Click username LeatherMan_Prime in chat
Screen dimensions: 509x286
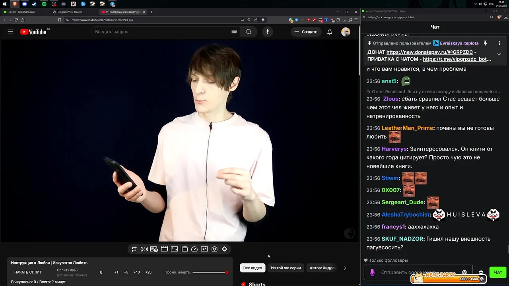click(x=407, y=128)
